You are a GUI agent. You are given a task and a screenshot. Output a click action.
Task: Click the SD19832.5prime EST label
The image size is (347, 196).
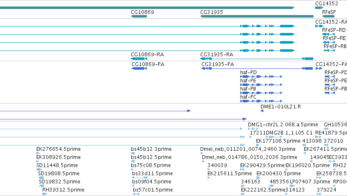point(60,182)
